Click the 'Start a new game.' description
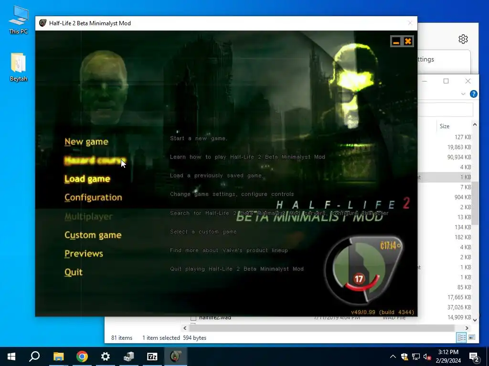Image resolution: width=489 pixels, height=366 pixels. (199, 138)
